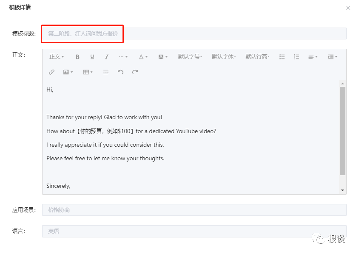Click the 模板标题 title input field
Screen dimensions: 356x254
[x=194, y=33]
